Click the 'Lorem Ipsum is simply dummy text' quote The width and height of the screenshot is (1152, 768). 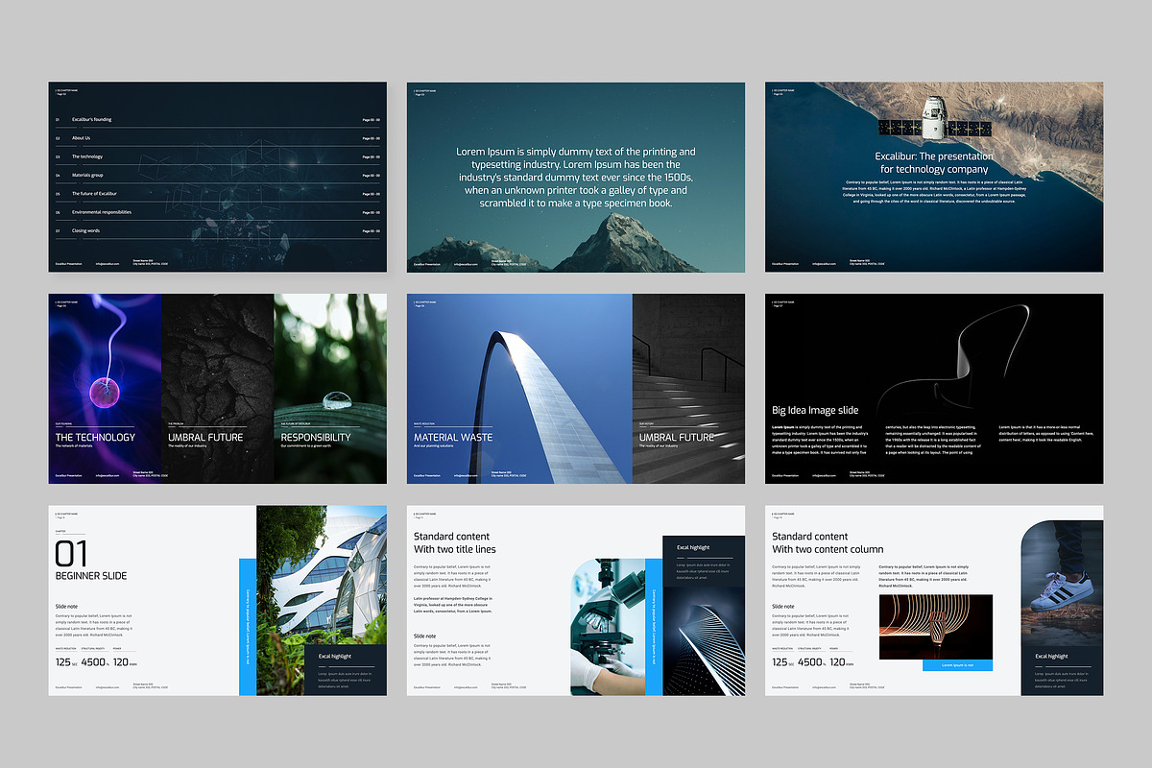pos(576,178)
